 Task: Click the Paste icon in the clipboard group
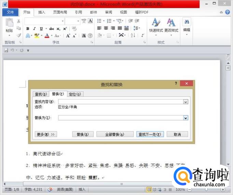(x=9, y=25)
